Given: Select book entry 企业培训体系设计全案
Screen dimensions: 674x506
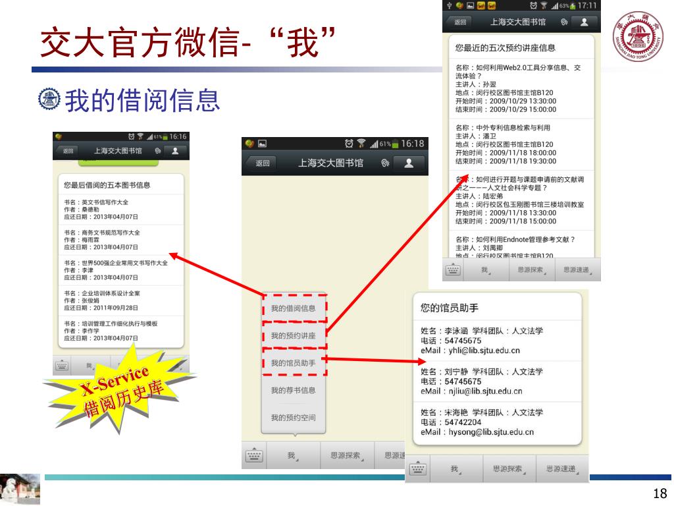Looking at the screenshot, I should tap(121, 300).
